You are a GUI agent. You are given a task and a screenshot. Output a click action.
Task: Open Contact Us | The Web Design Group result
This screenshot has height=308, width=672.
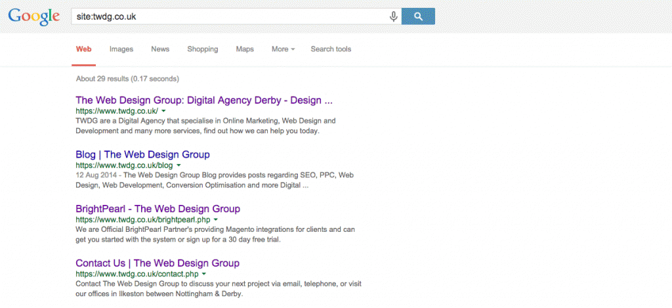[157, 263]
